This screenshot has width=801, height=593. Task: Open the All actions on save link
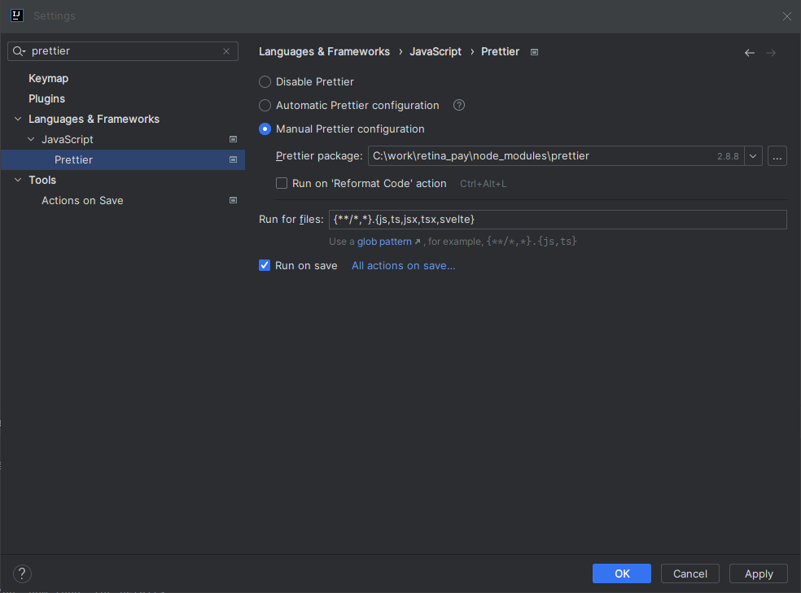pos(404,265)
